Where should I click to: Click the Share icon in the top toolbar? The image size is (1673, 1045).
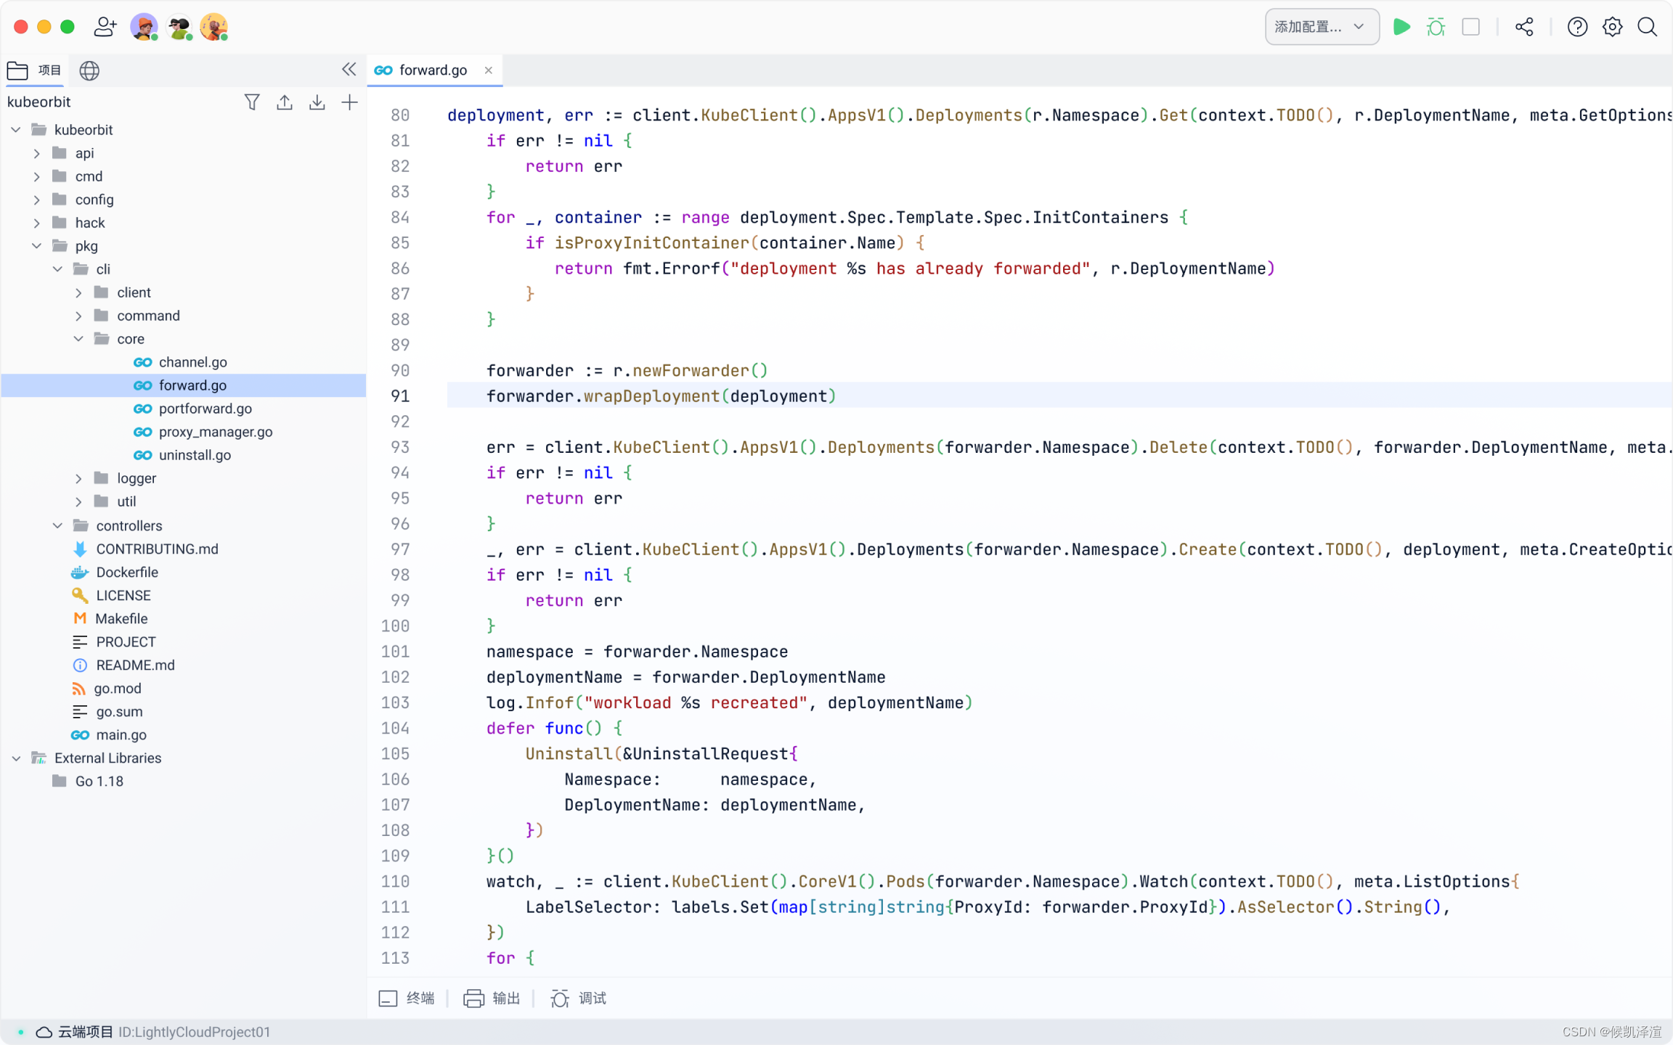click(1524, 27)
